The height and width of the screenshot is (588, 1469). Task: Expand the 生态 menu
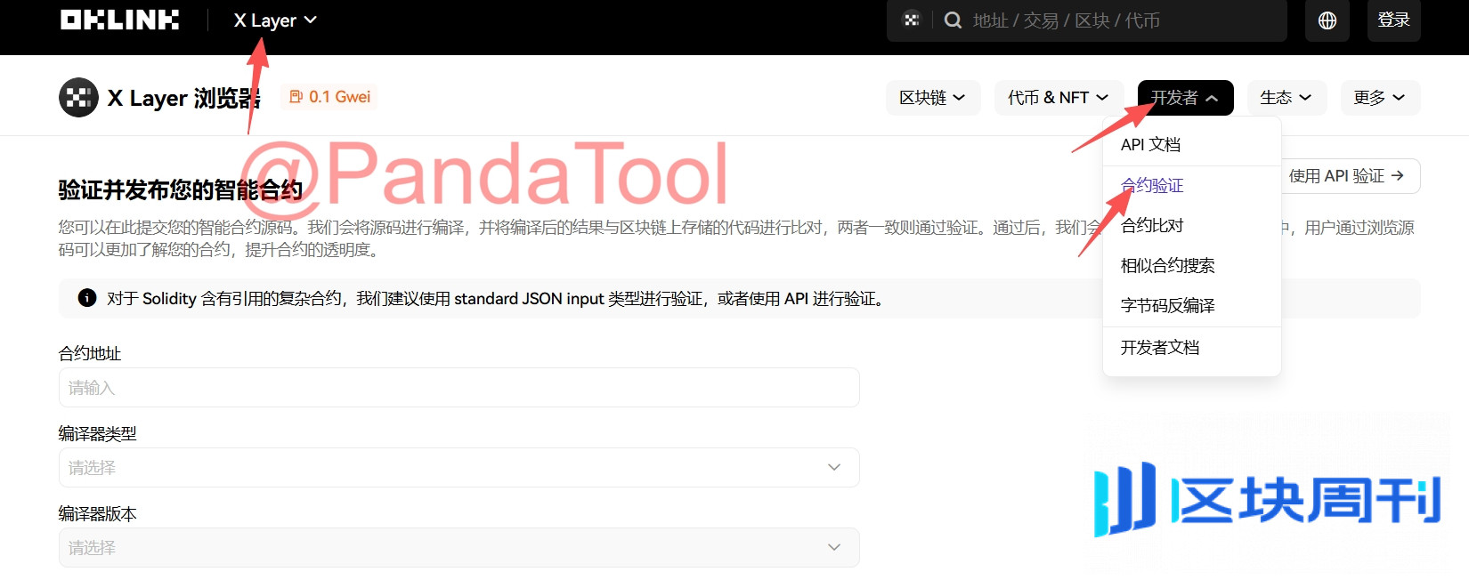pos(1286,98)
